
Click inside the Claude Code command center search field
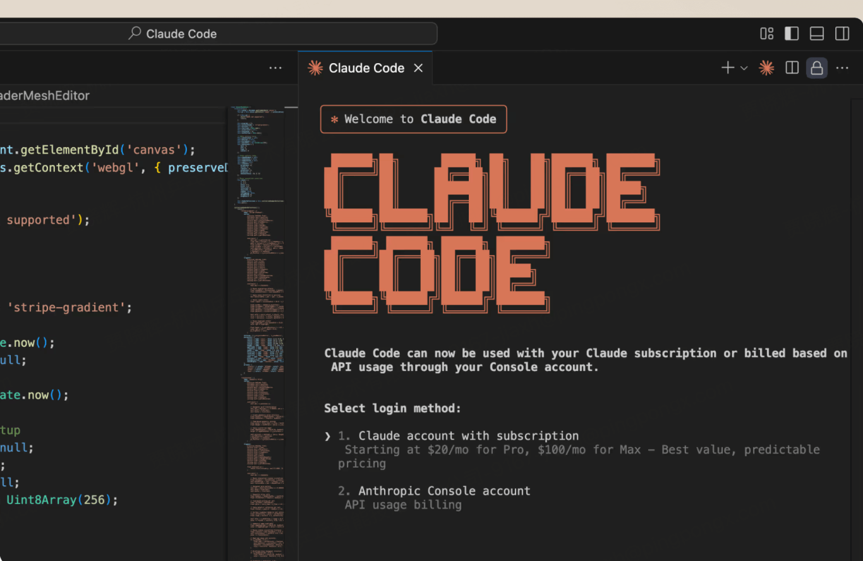tap(253, 33)
